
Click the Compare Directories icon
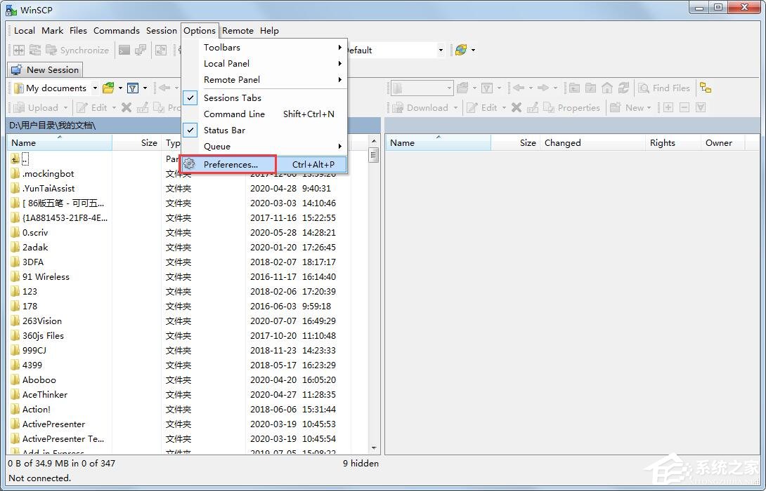tap(19, 50)
